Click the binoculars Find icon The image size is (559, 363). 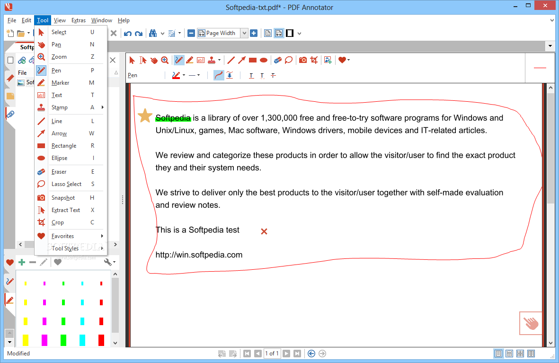pos(153,34)
